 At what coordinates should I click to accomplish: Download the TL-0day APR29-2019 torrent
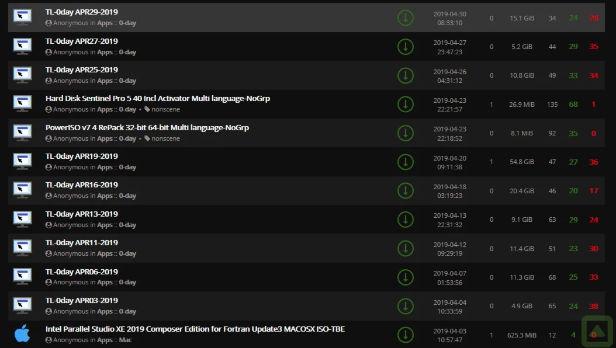[x=406, y=18]
